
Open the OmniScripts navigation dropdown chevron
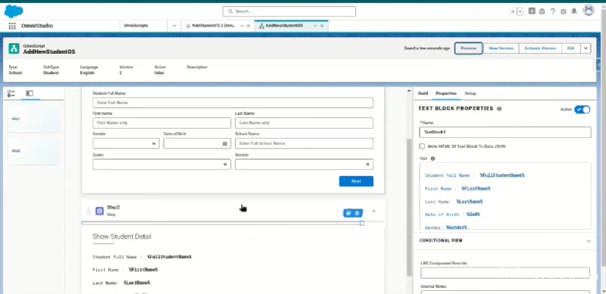coord(174,26)
